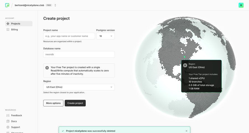Expand the Region dropdown US East (Ohio)
This screenshot has width=249, height=133.
pos(79,87)
